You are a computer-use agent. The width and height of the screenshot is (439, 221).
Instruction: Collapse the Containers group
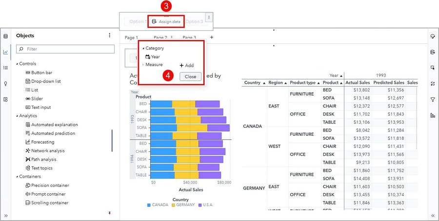17,177
